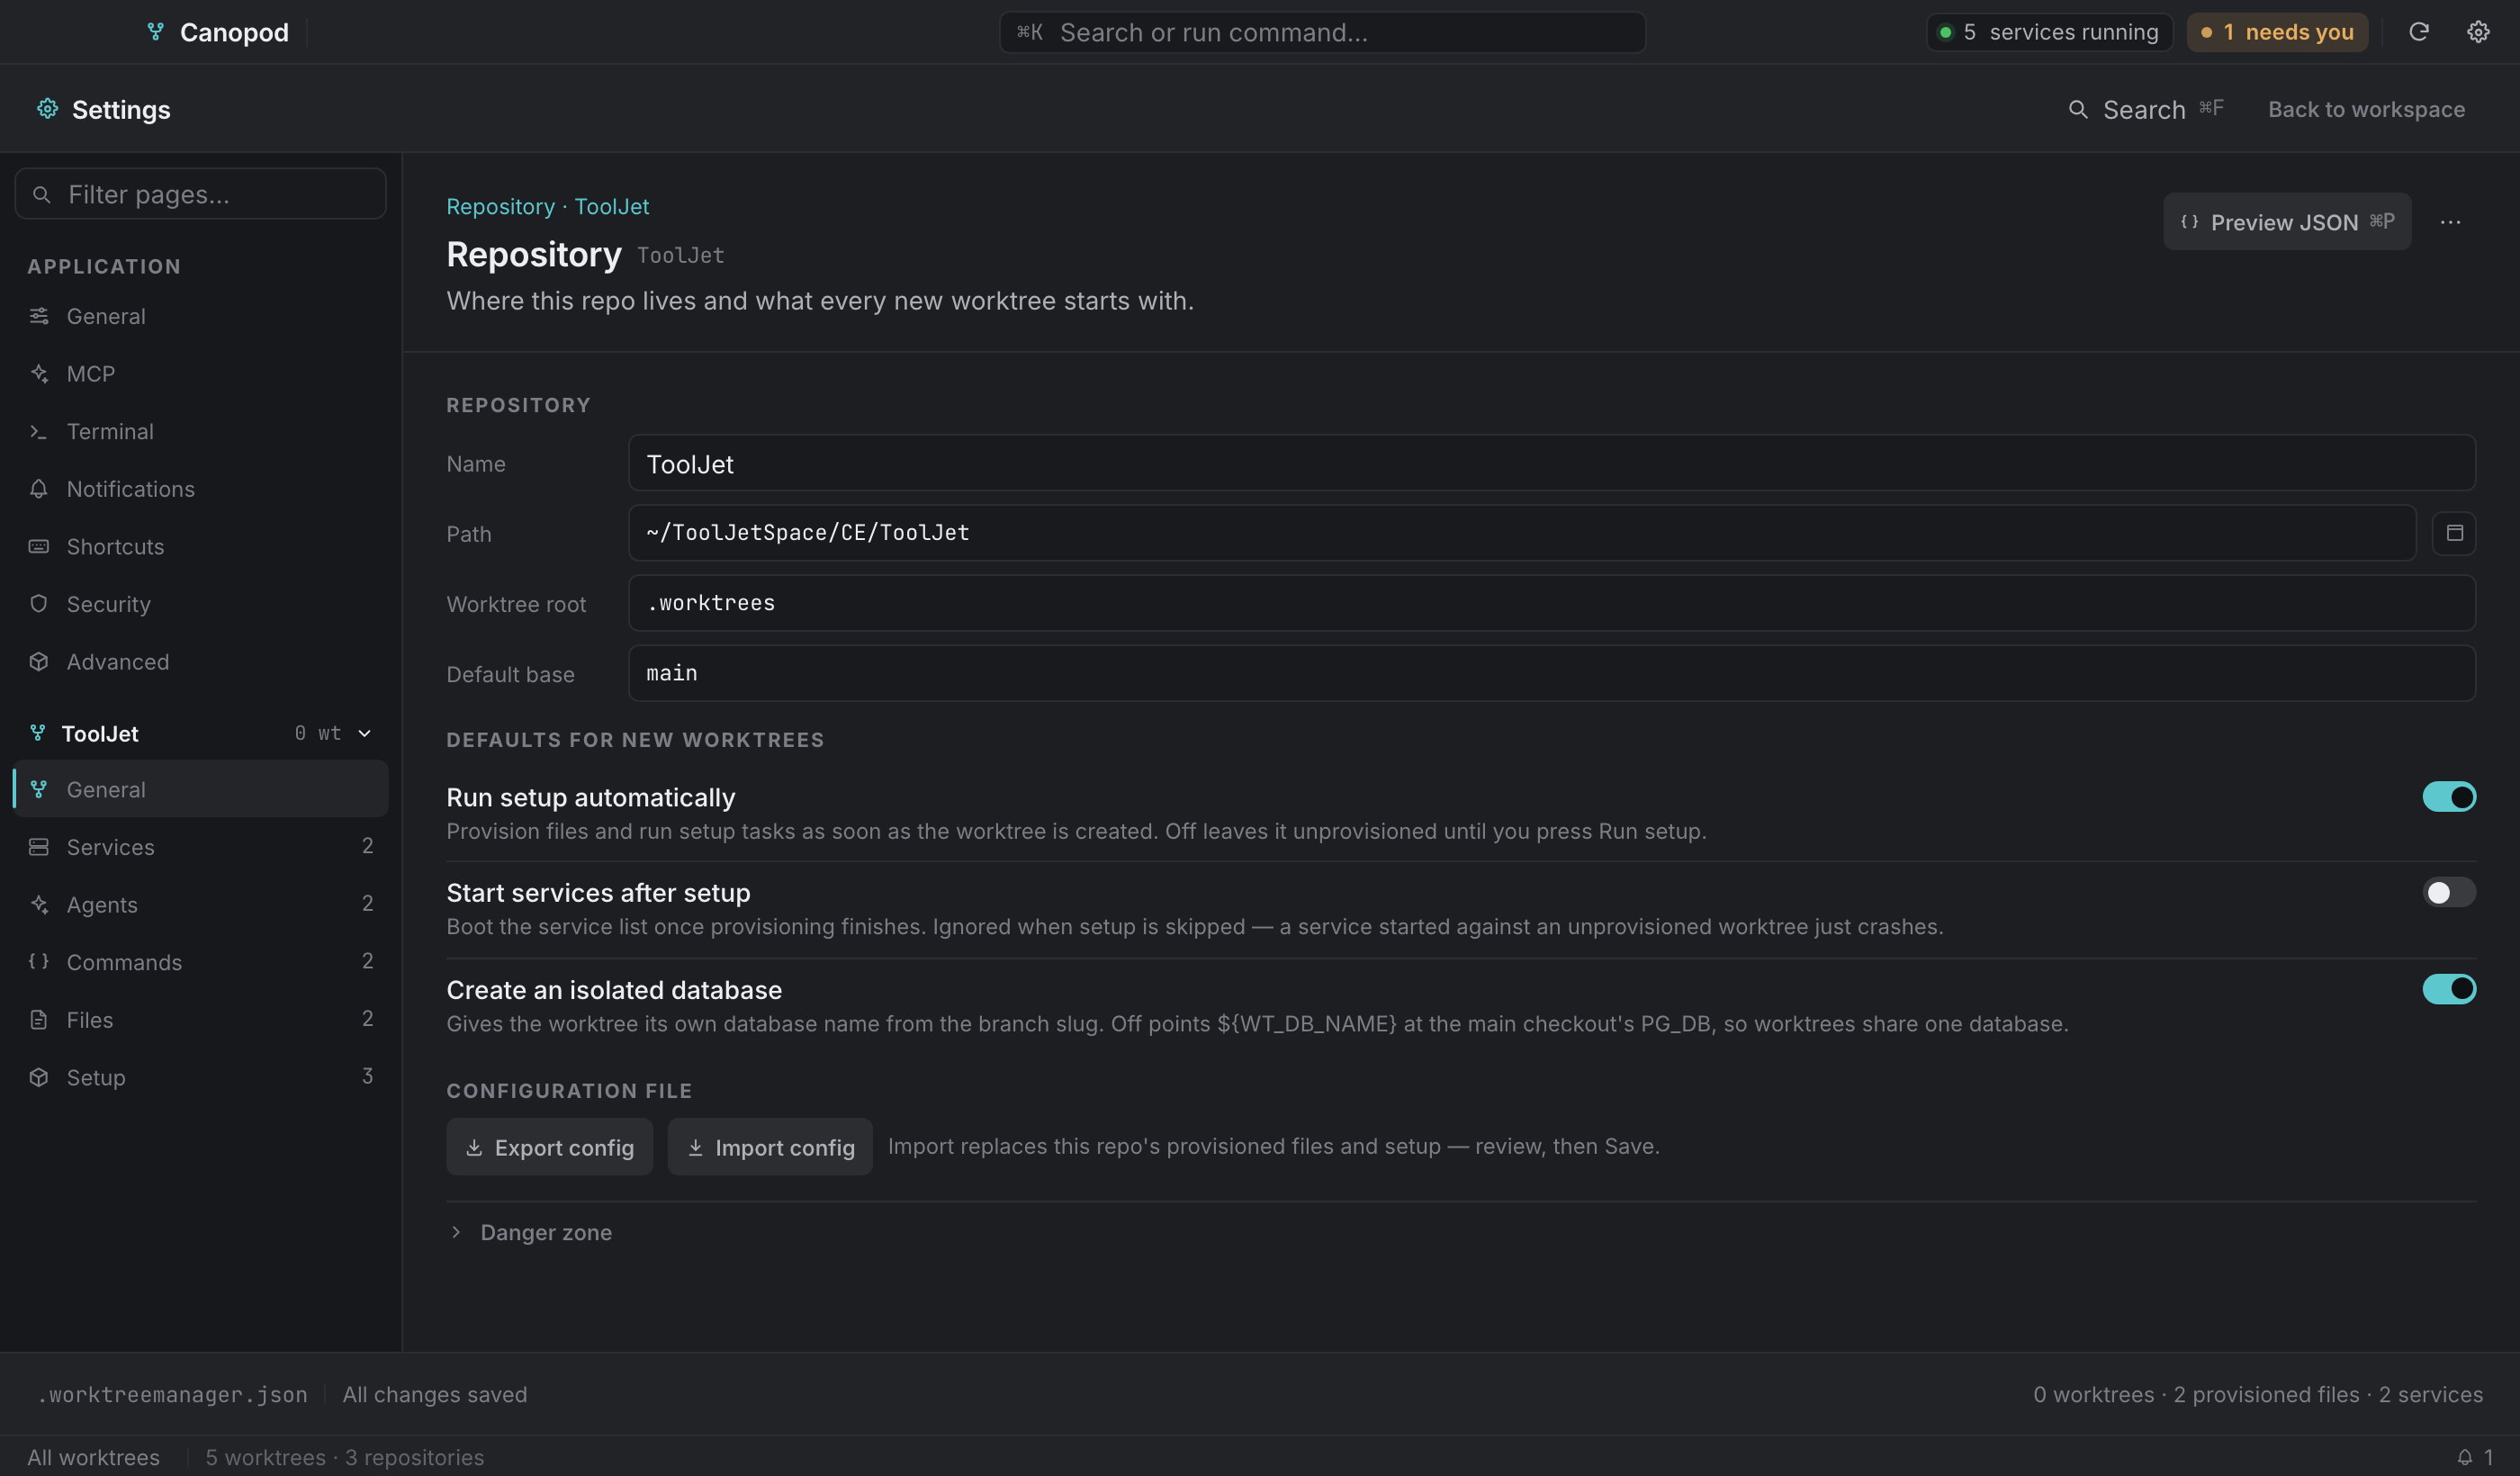Click the folder browse icon beside Path
The width and height of the screenshot is (2520, 1476).
point(2454,533)
